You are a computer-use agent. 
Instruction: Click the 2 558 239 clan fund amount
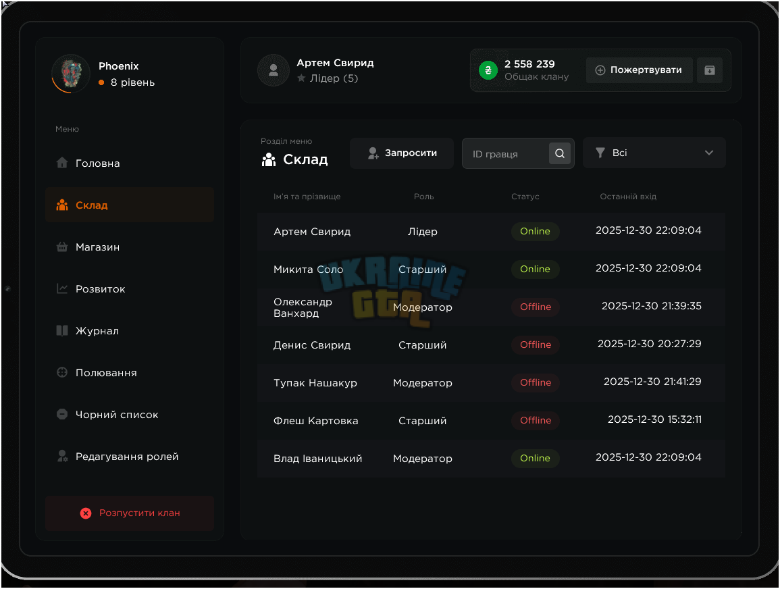pos(529,64)
